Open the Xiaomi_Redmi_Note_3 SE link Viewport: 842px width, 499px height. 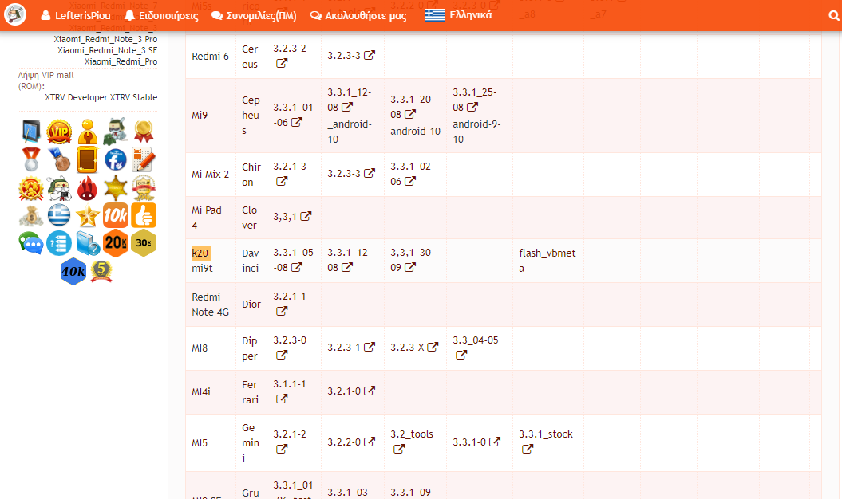tap(107, 50)
